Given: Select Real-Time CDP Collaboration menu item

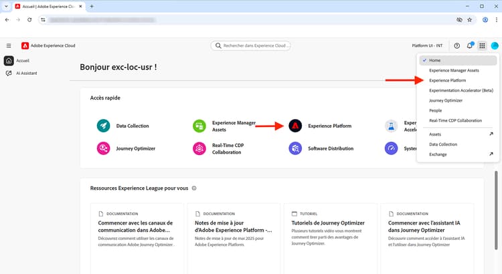Looking at the screenshot, I should pos(458,120).
